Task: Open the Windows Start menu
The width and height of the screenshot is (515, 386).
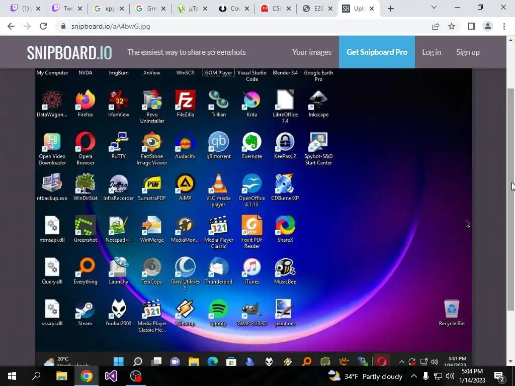Action: click(12, 376)
